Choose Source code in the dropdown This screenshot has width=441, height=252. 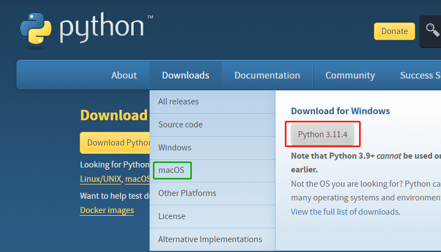pyautogui.click(x=180, y=125)
